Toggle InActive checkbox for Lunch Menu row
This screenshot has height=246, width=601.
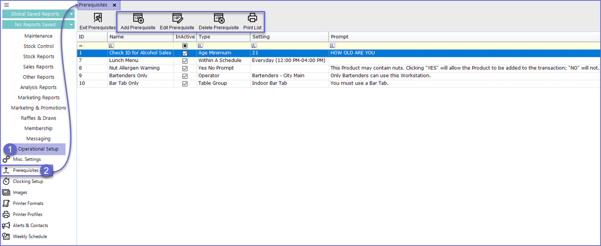pos(185,60)
